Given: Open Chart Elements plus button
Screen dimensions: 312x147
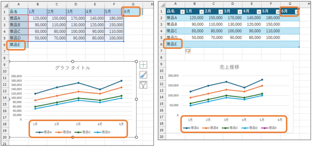Looking at the screenshot, I should 143,65.
